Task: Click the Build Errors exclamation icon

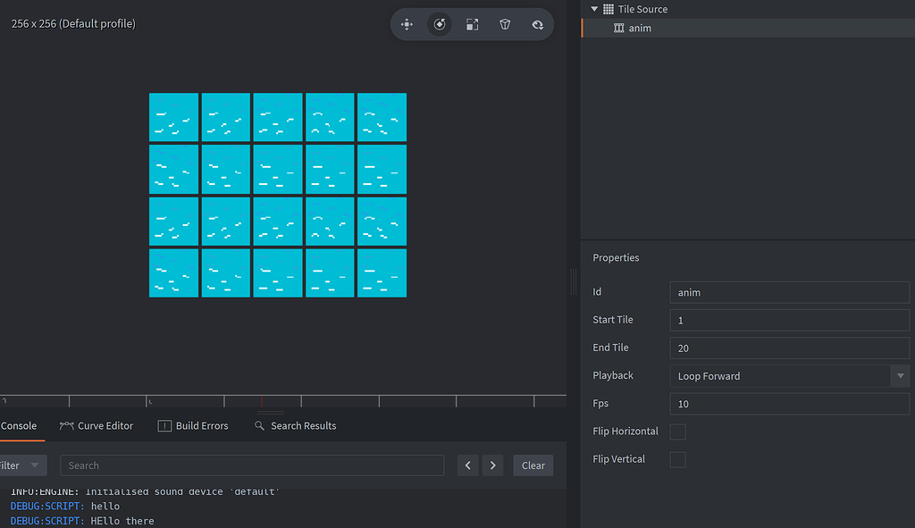Action: 165,426
